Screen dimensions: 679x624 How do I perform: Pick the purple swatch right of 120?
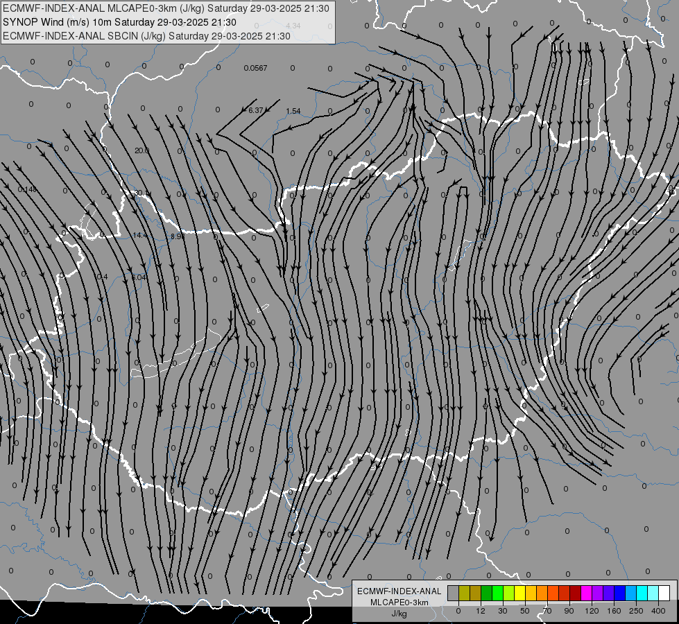pos(598,593)
